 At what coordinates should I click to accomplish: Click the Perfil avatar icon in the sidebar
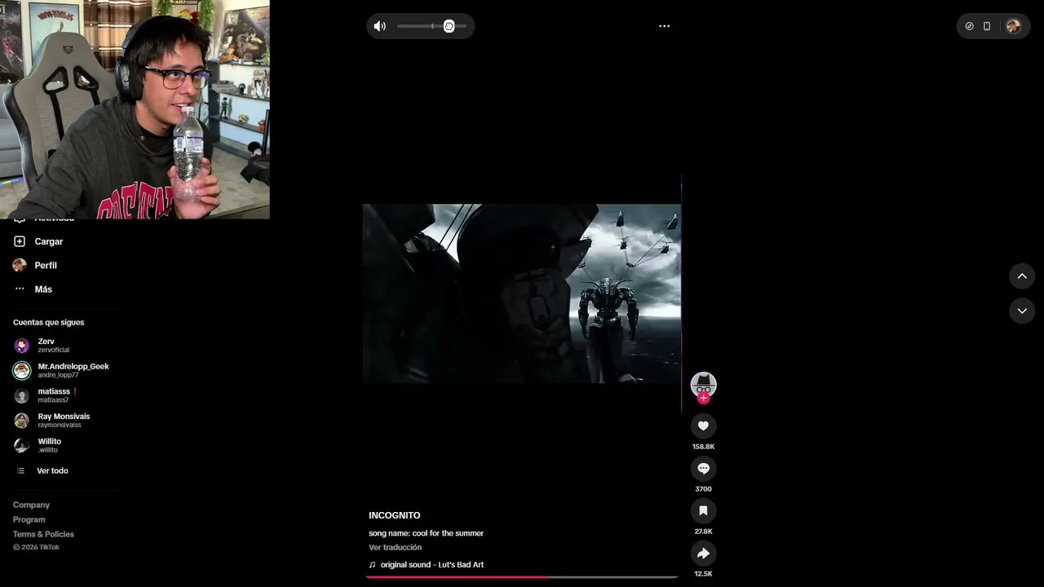(x=20, y=265)
